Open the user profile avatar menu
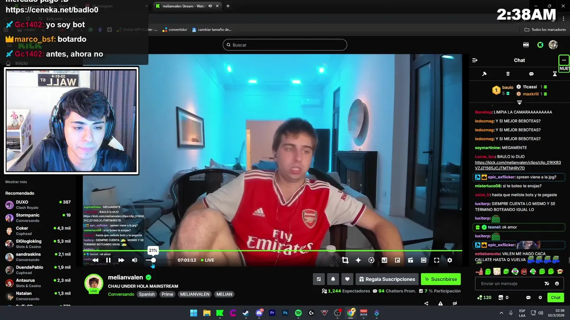Screen dimensions: 570x320 (x=553, y=45)
